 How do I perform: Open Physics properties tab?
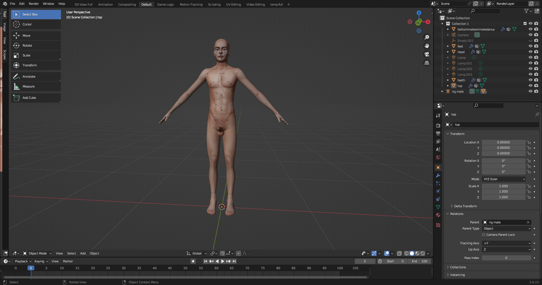point(438,191)
